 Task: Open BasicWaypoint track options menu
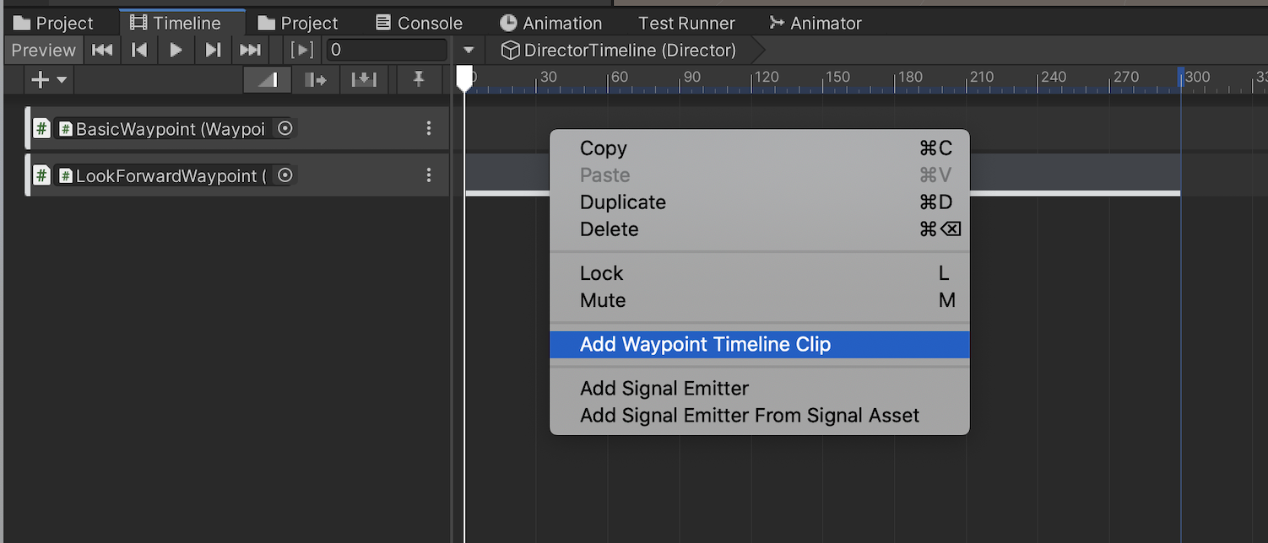pos(429,128)
